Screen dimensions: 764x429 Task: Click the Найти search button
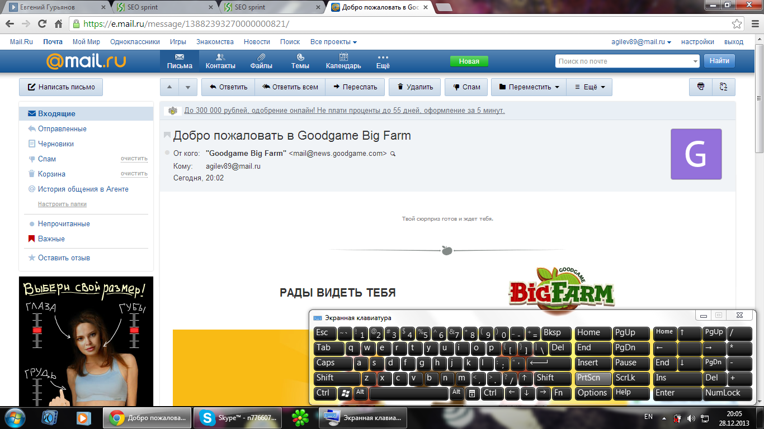(719, 61)
